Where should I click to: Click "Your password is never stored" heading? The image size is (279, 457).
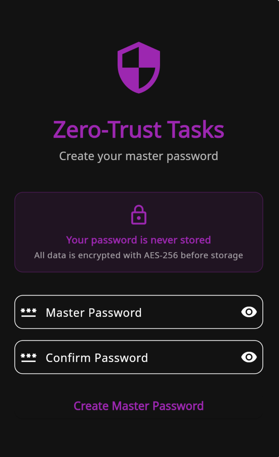click(139, 240)
